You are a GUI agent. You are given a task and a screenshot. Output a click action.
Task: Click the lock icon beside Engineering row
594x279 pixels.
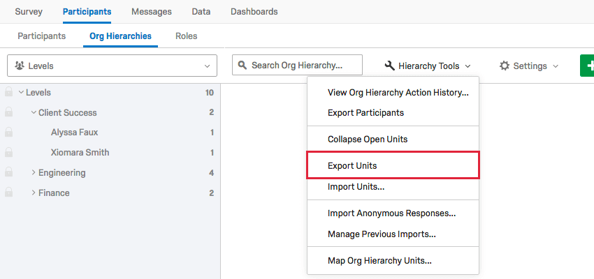(x=8, y=172)
